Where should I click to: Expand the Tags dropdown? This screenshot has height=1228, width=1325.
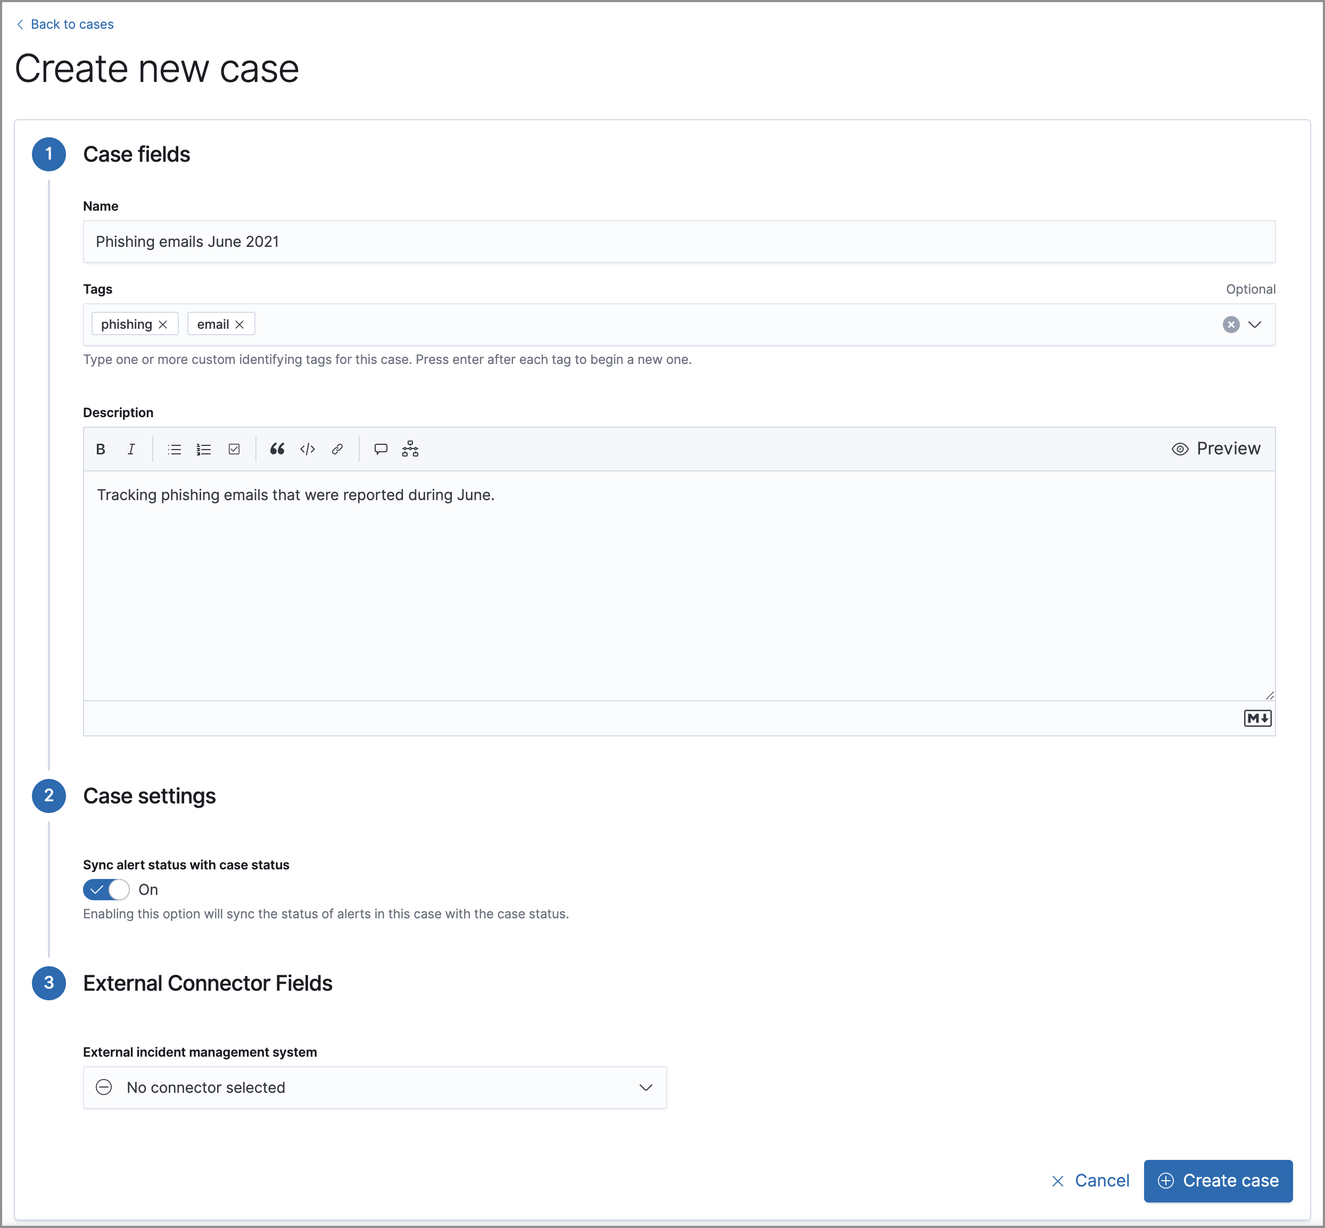(1255, 324)
